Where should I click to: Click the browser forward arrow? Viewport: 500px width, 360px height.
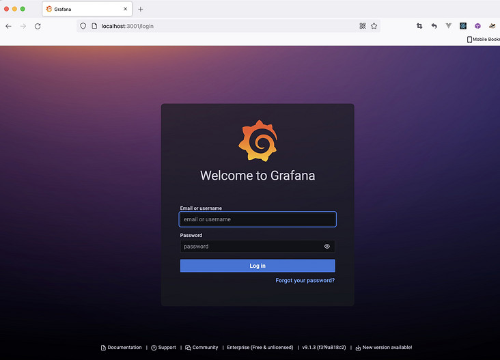[23, 26]
